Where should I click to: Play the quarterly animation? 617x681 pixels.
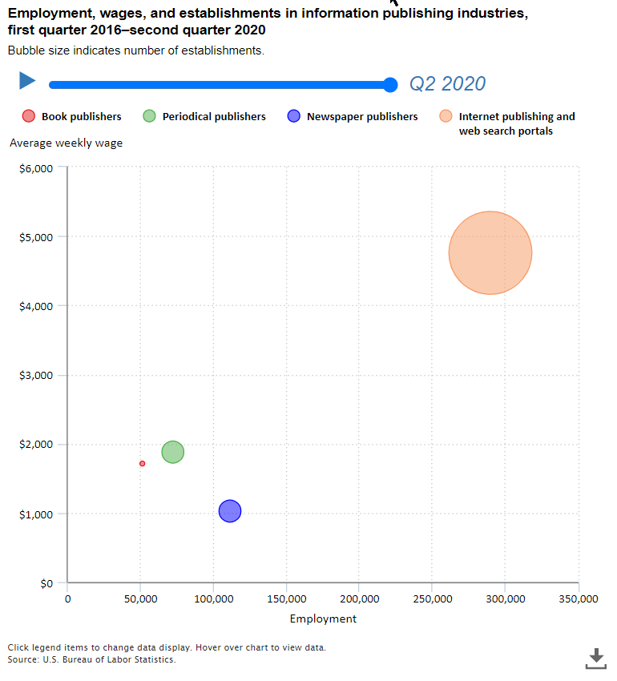pyautogui.click(x=27, y=81)
